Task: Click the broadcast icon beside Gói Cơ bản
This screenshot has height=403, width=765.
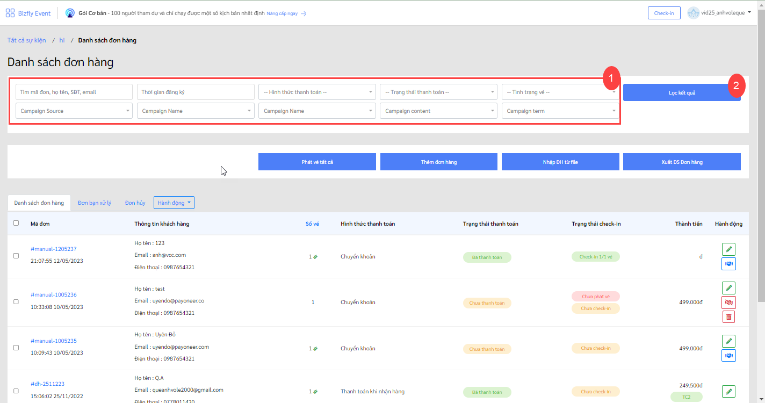Action: coord(70,13)
